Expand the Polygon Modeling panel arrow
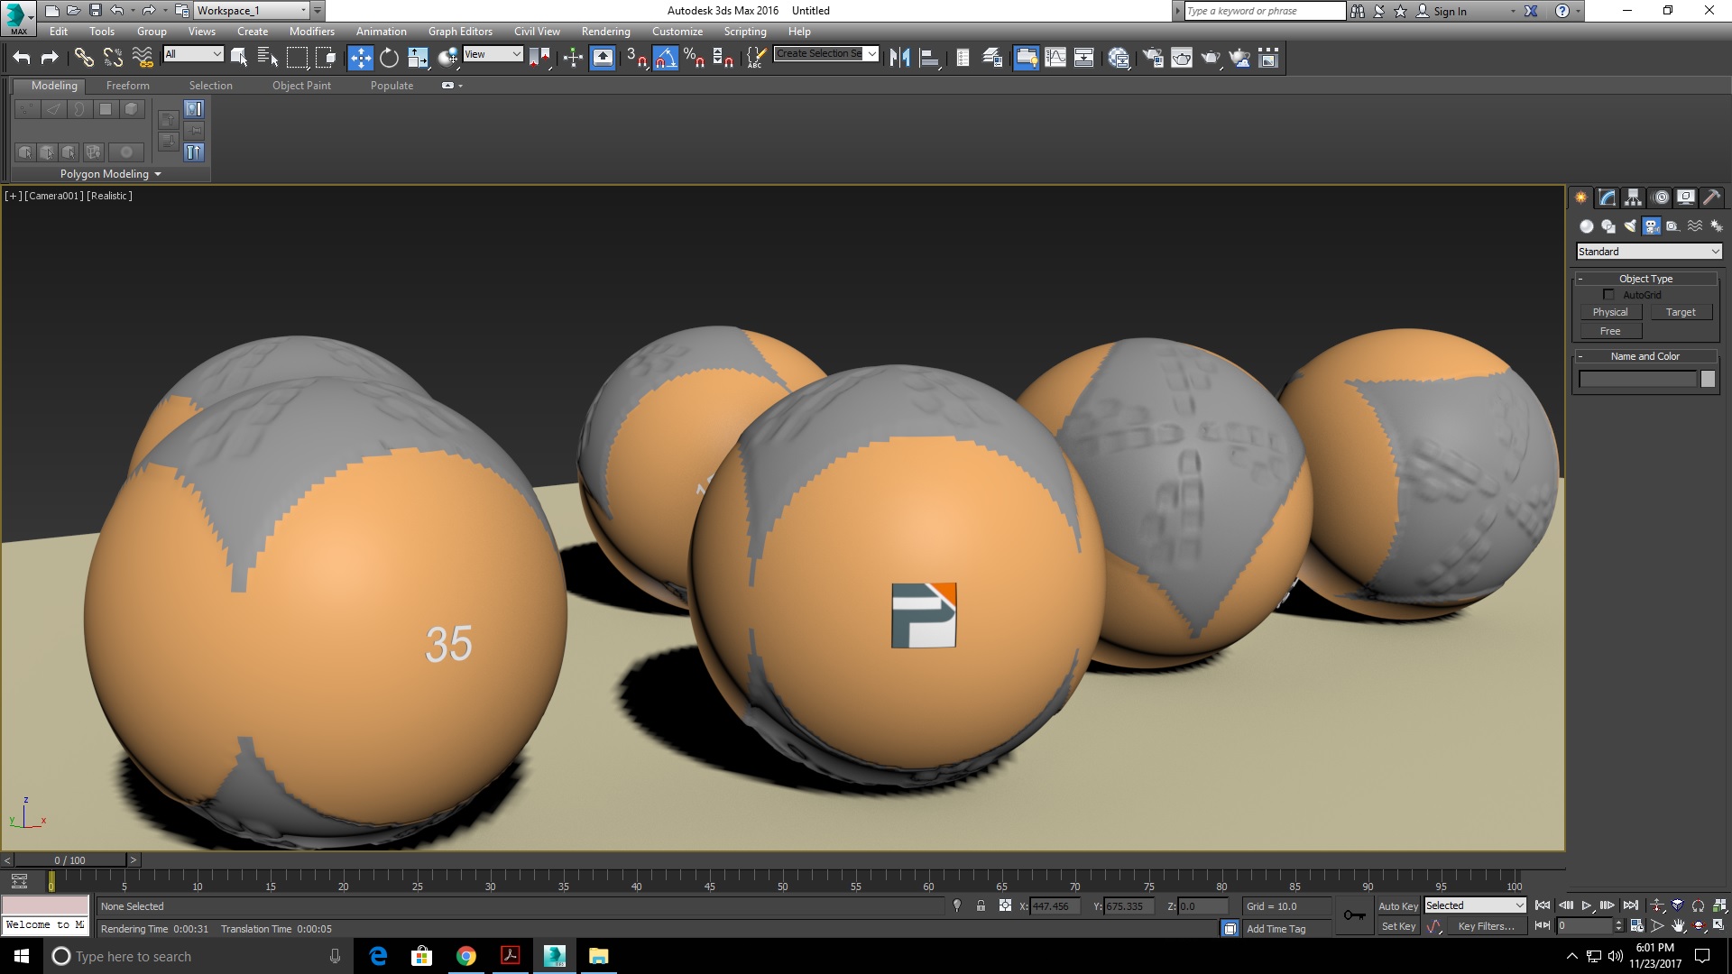The image size is (1732, 974). [x=158, y=174]
